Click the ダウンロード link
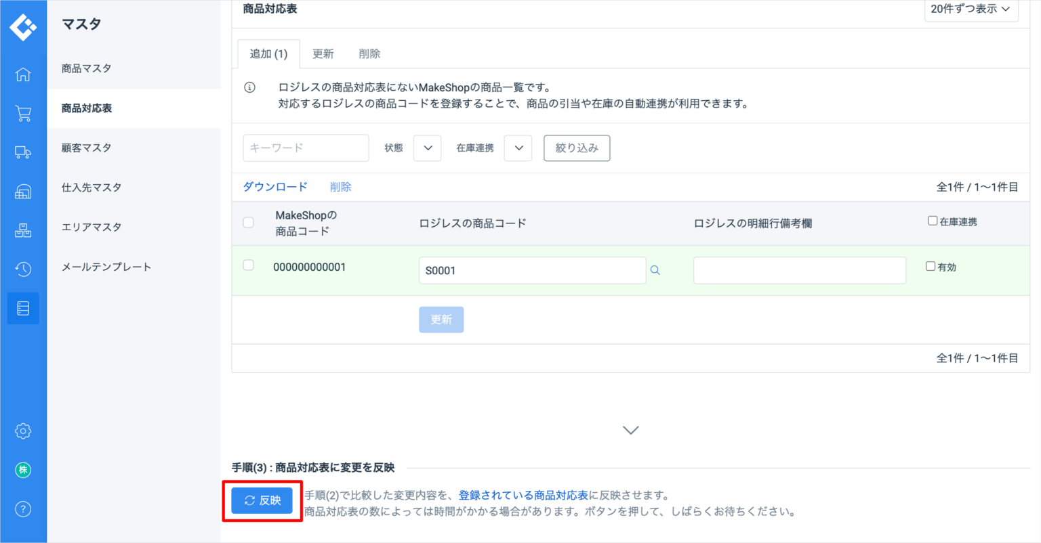The width and height of the screenshot is (1041, 543). pos(275,187)
